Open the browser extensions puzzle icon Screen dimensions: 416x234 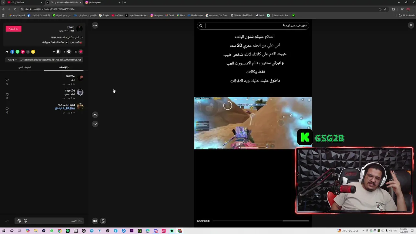pos(393,9)
